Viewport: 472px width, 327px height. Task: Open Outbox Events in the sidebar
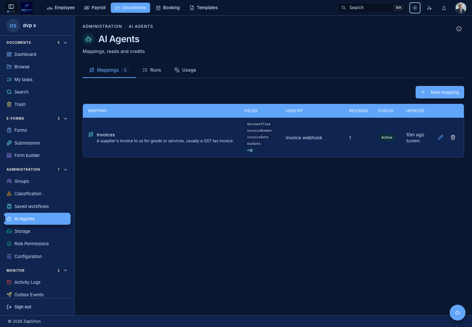pos(37,295)
